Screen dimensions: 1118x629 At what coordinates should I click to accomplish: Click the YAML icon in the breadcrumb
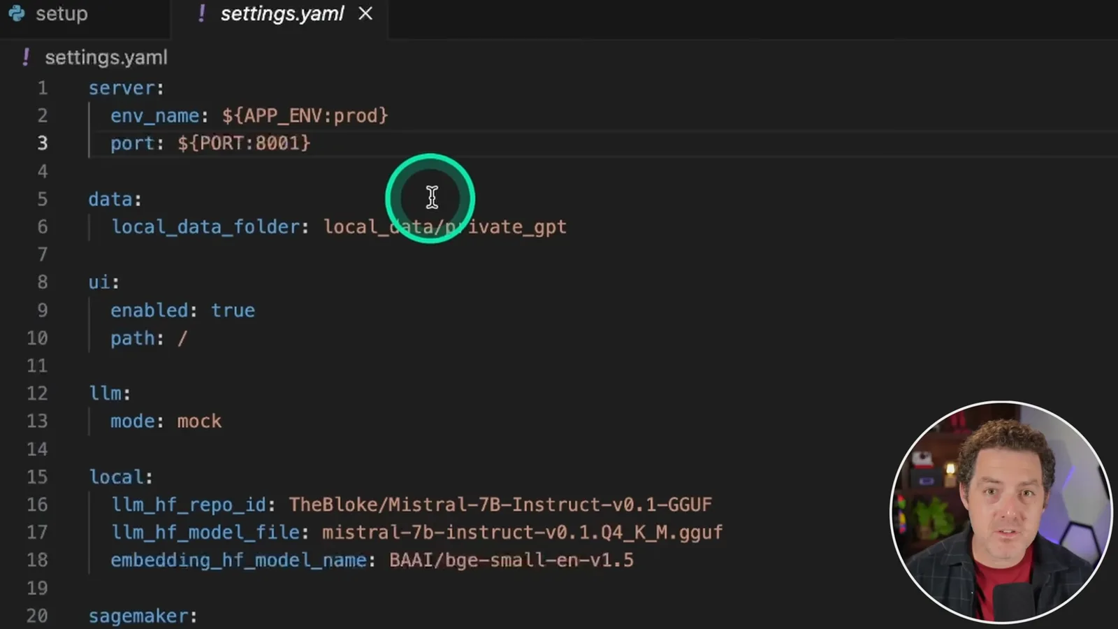[26, 57]
